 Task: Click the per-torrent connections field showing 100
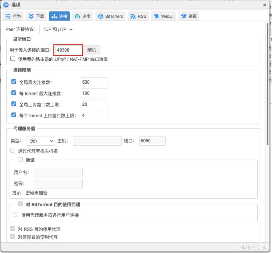tap(94, 93)
